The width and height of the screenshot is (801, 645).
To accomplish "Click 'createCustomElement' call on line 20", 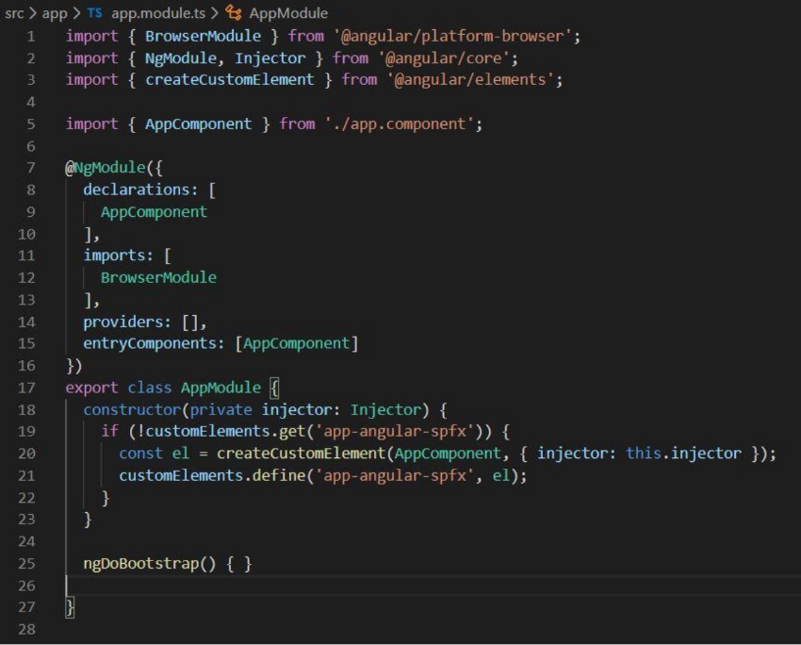I will pos(301,454).
